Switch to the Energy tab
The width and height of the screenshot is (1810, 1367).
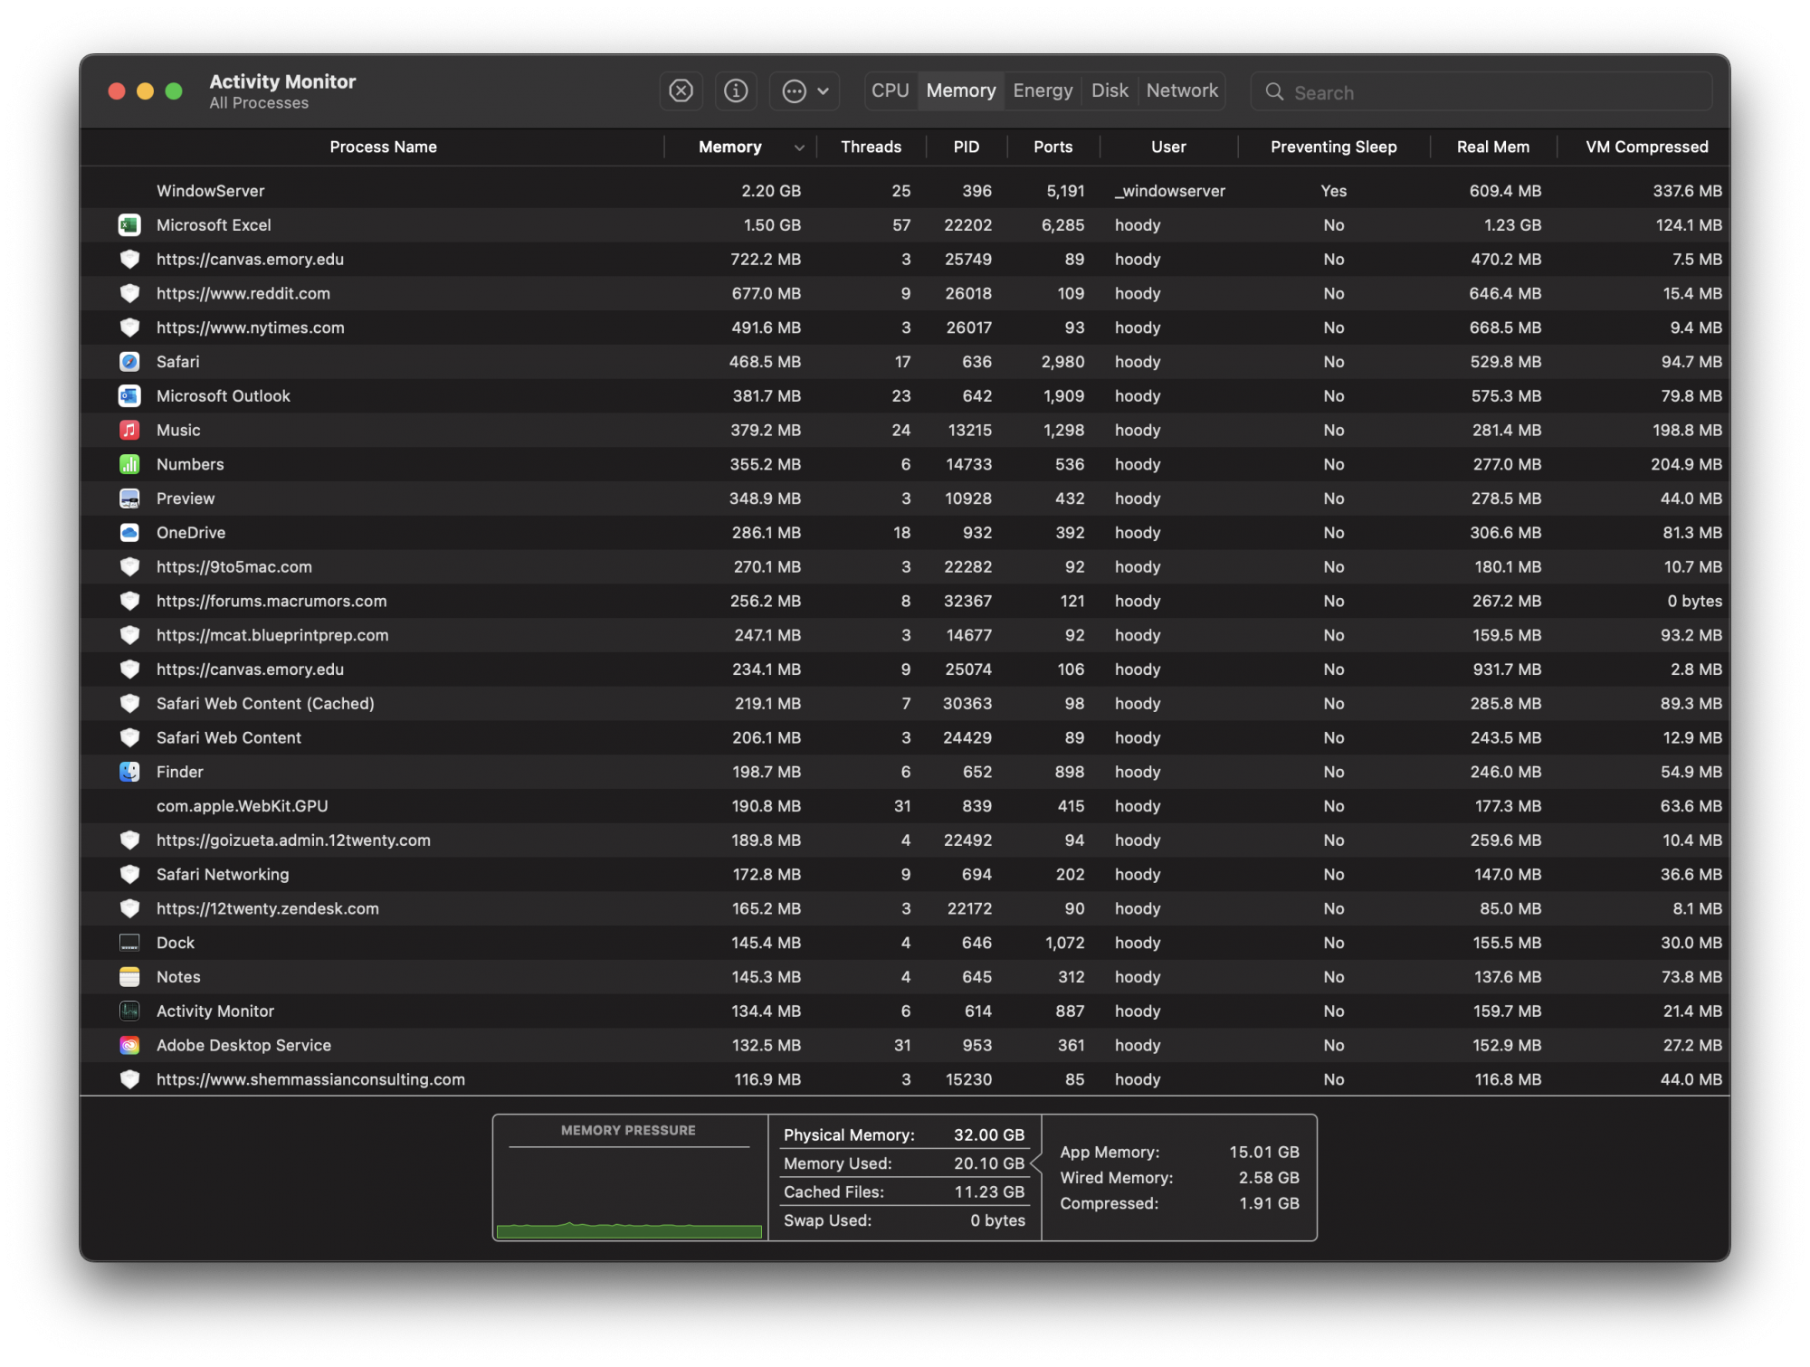(1043, 91)
